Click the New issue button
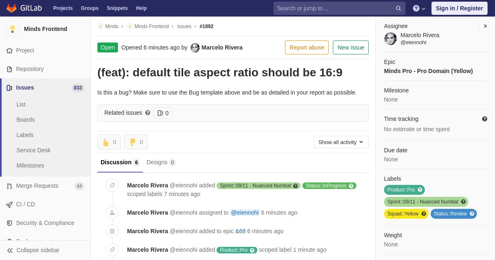 tap(351, 47)
